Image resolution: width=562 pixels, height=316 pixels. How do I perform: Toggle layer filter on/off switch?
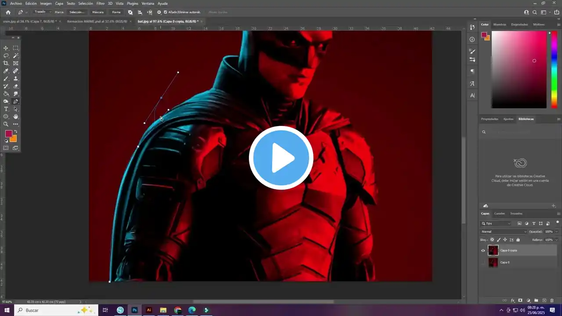pos(557,223)
